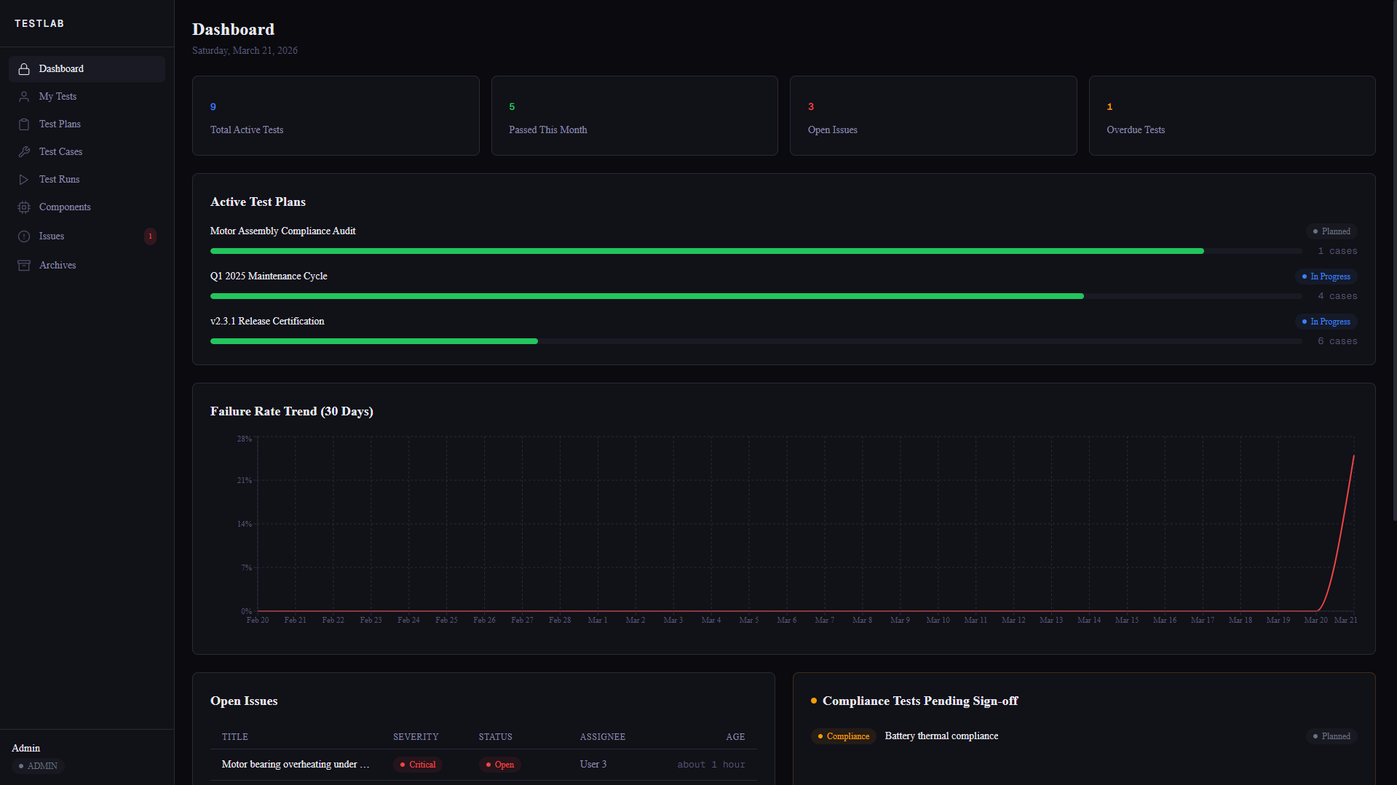This screenshot has height=785, width=1397.
Task: Open Issues via the alert icon
Action: (x=24, y=236)
